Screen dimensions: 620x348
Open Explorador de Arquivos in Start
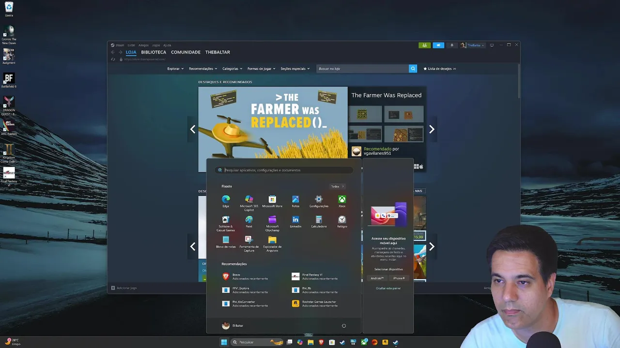(272, 244)
